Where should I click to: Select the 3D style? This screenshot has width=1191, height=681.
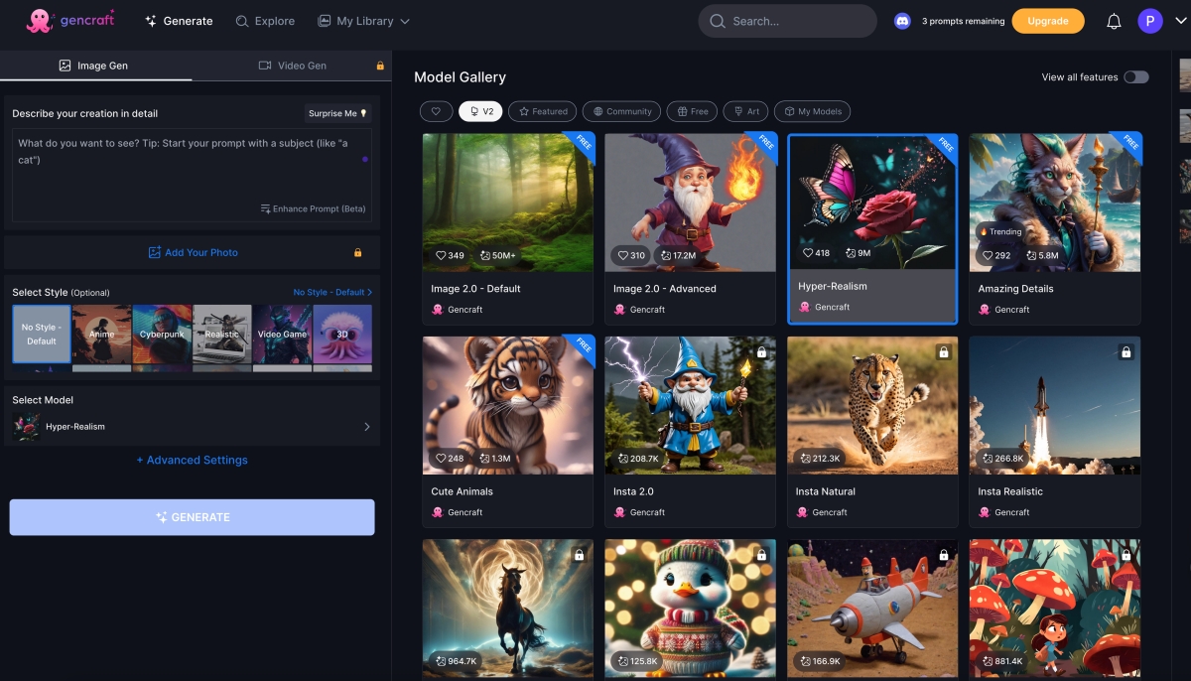pos(342,335)
